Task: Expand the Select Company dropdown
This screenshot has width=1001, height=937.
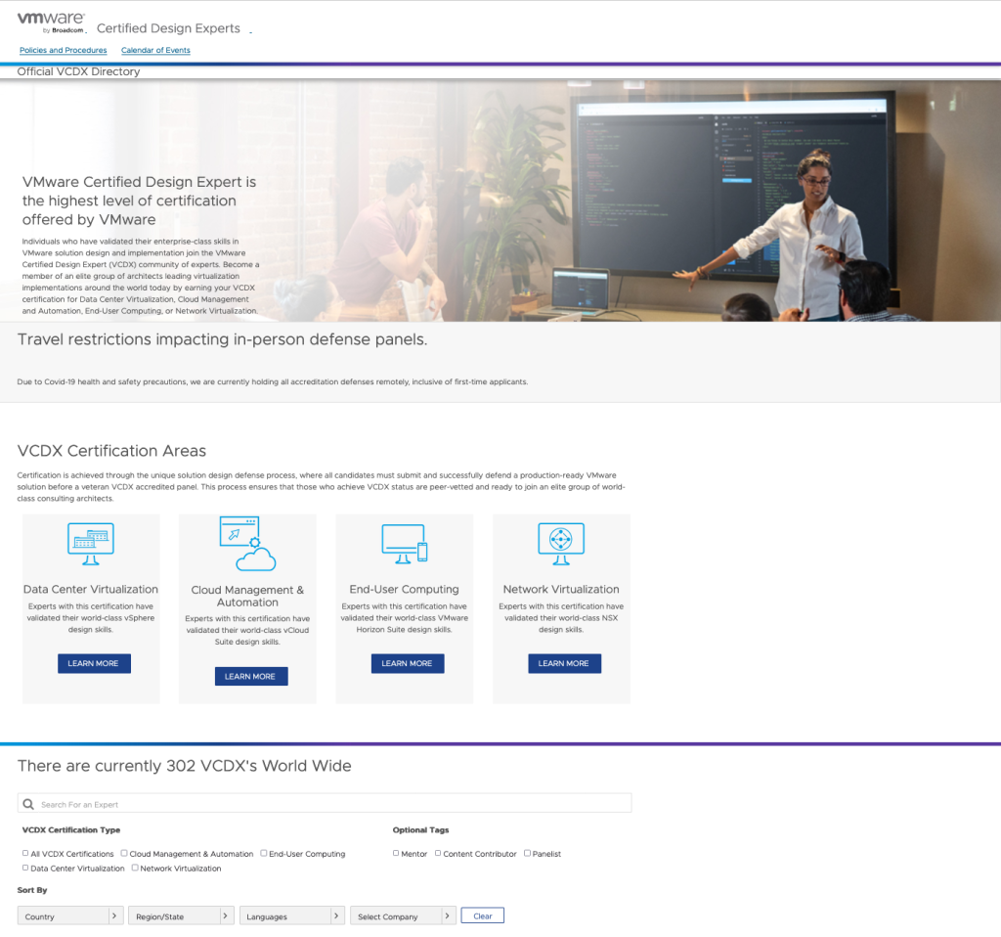Action: pyautogui.click(x=403, y=916)
